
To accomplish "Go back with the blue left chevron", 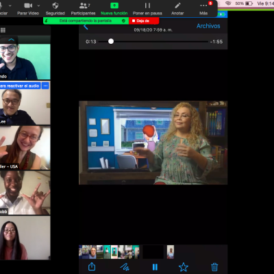I will [86, 27].
